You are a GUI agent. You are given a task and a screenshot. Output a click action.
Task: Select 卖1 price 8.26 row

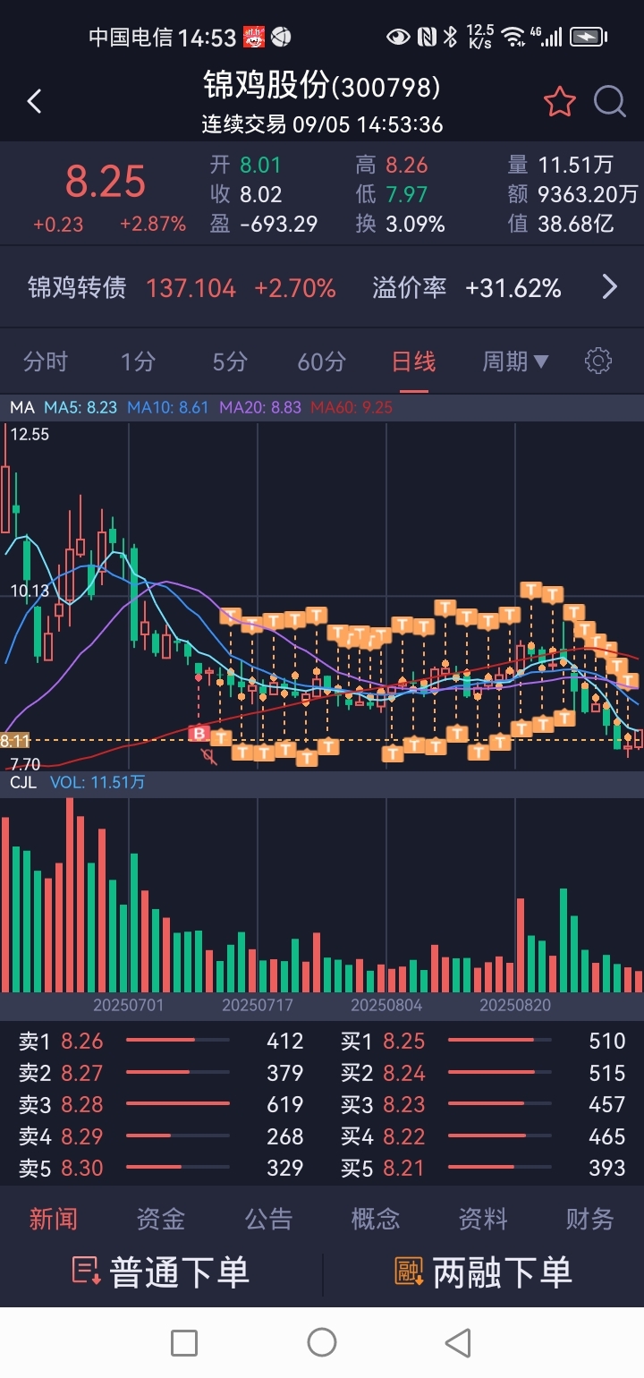click(161, 1041)
